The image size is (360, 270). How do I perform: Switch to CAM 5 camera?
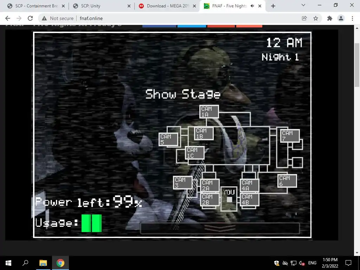pos(168,139)
